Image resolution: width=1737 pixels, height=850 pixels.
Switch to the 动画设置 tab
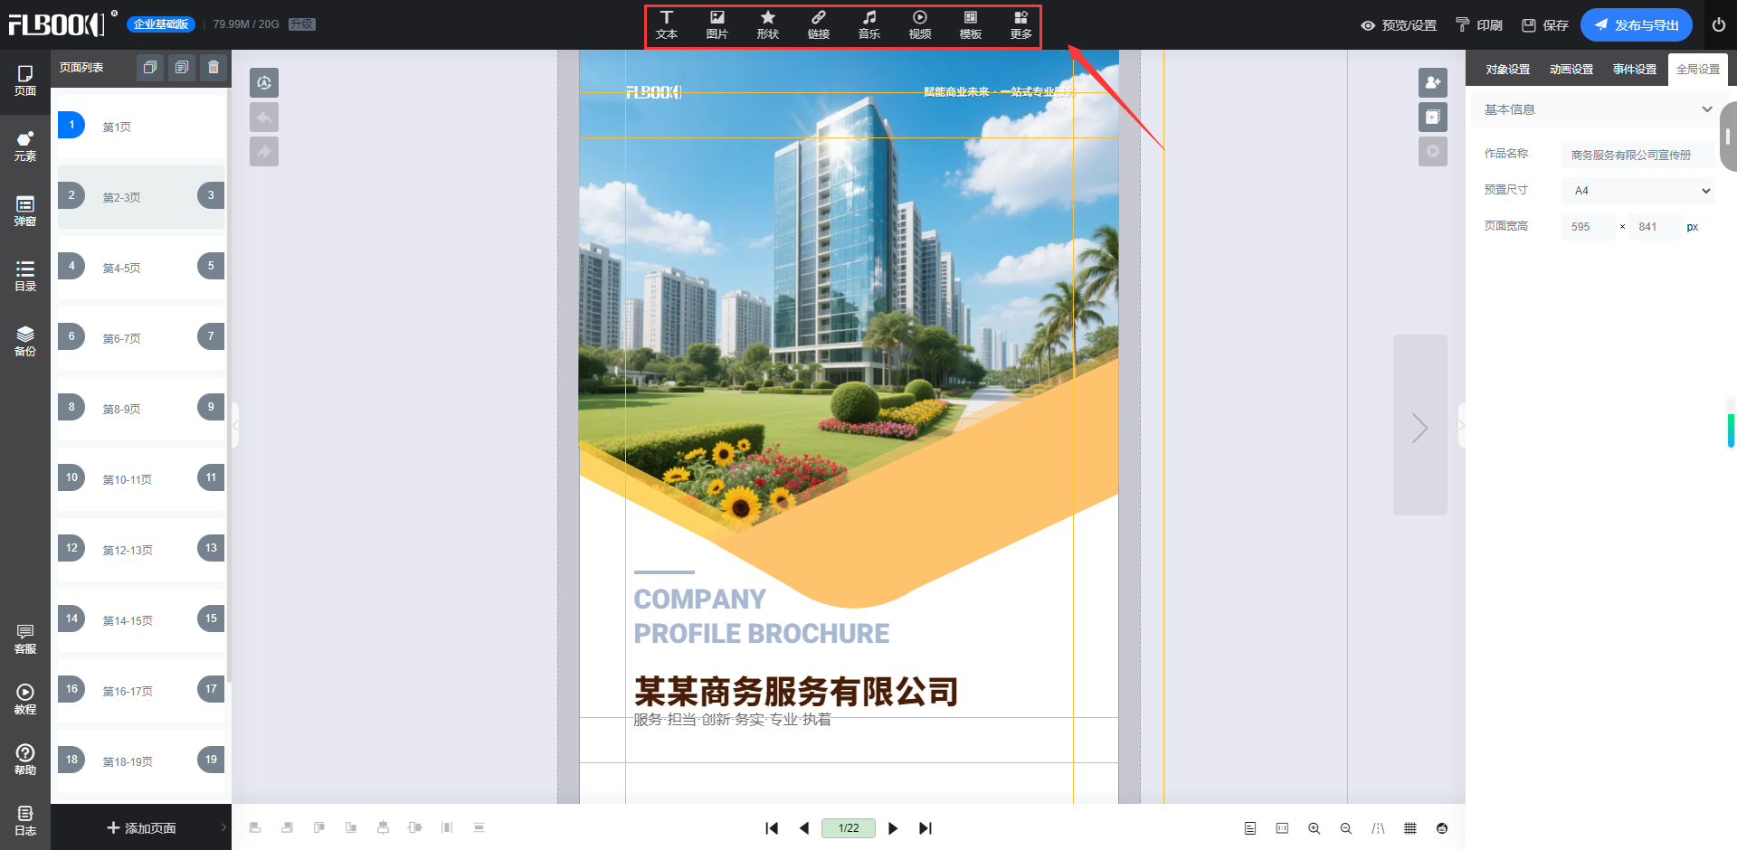[x=1571, y=68]
